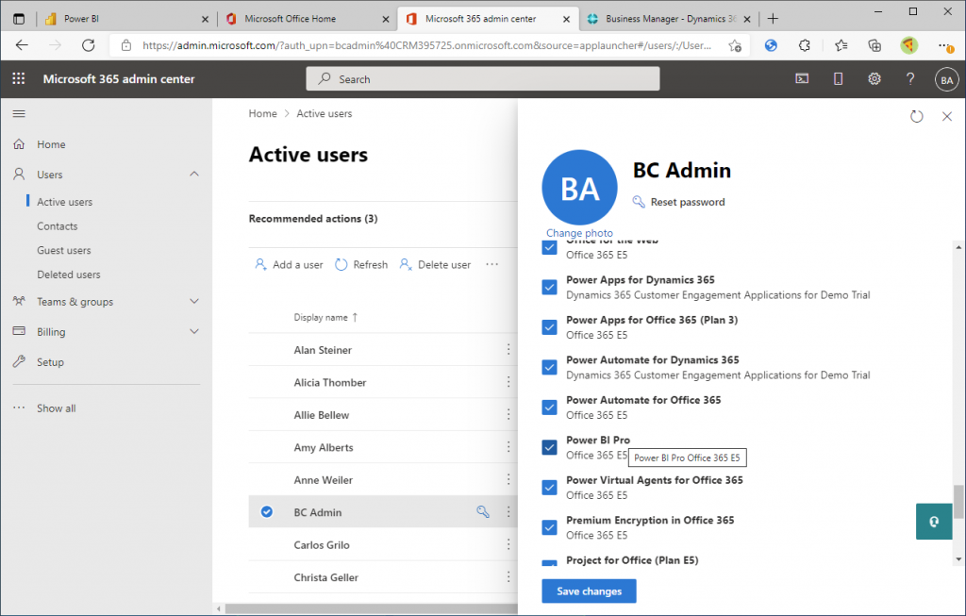The image size is (966, 616).
Task: Click the mobile app icon in header
Action: (x=838, y=79)
